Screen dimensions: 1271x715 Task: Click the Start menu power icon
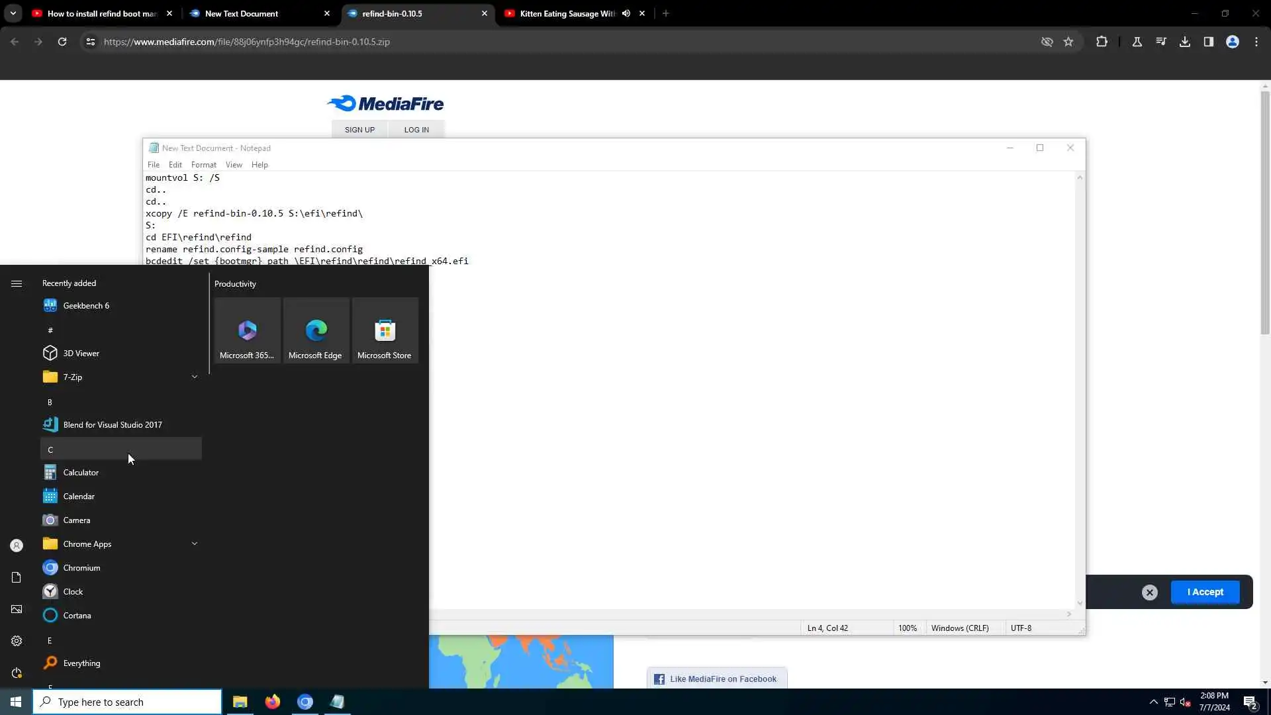(x=17, y=673)
